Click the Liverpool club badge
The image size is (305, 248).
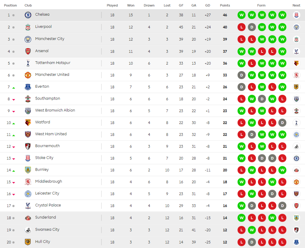tap(28, 27)
